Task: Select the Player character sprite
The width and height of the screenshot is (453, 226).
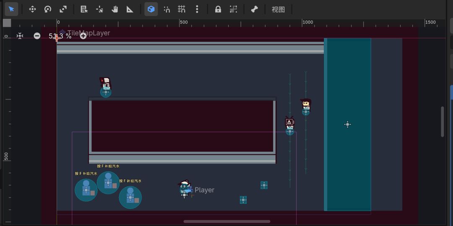Action: click(184, 187)
